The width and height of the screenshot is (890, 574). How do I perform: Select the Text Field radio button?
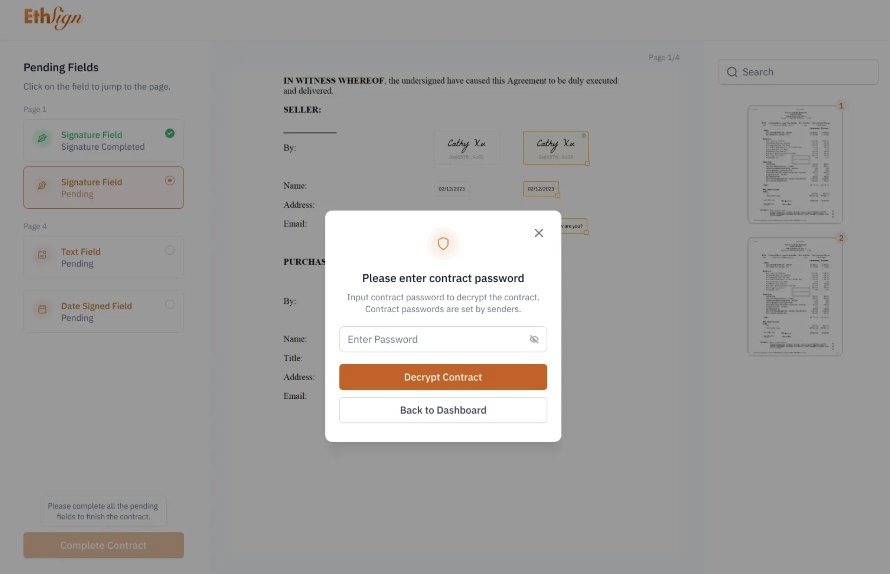170,250
